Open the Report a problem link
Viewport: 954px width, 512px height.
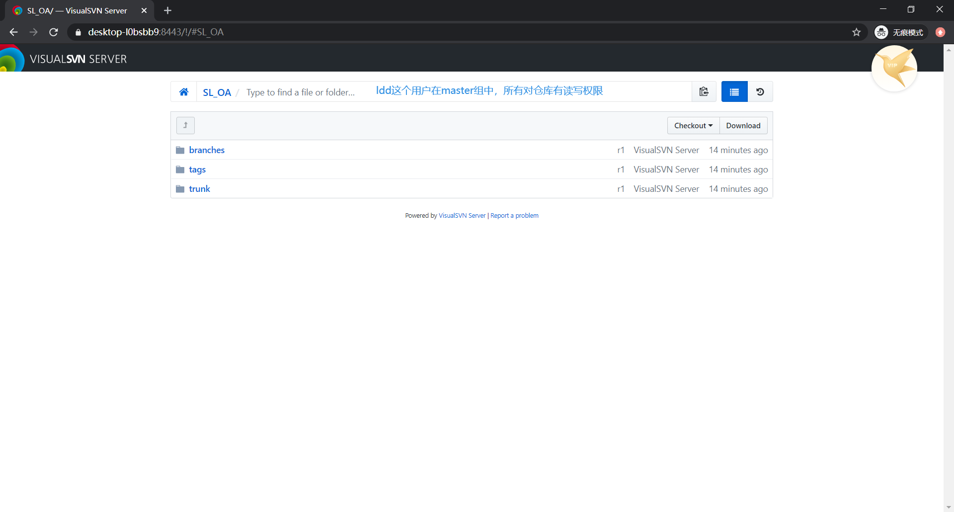tap(514, 215)
